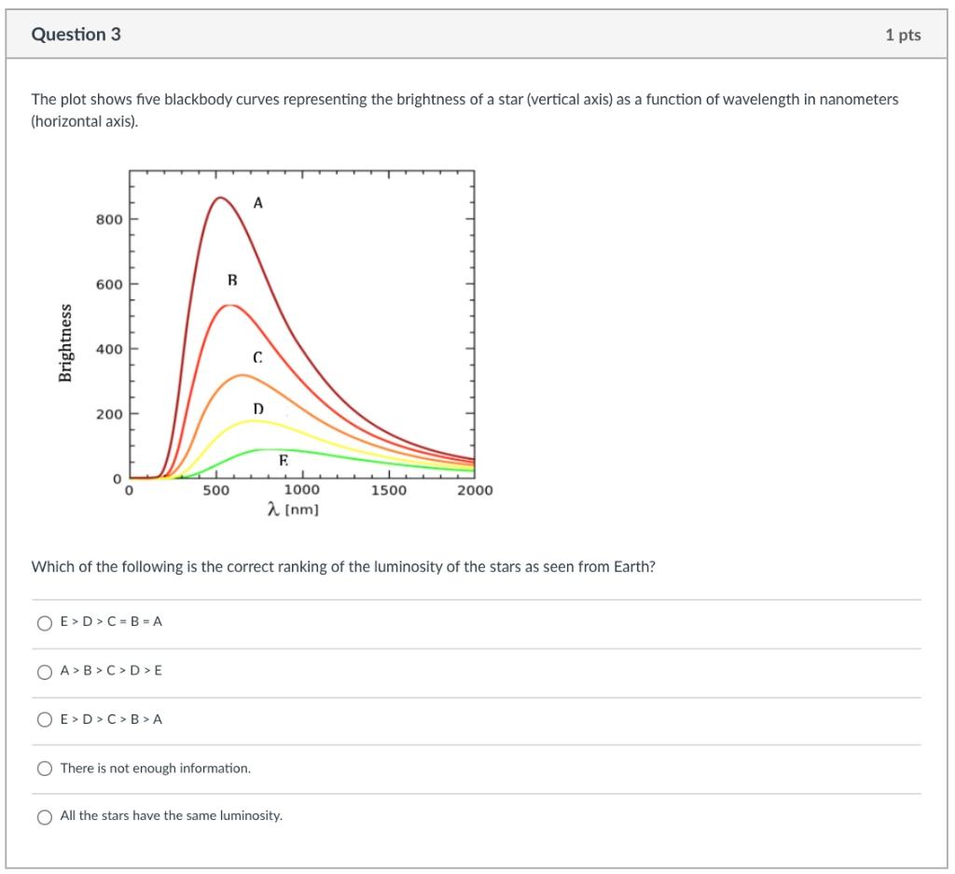
Task: Choose 'All the stars have the same luminosity'
Action: pos(44,818)
